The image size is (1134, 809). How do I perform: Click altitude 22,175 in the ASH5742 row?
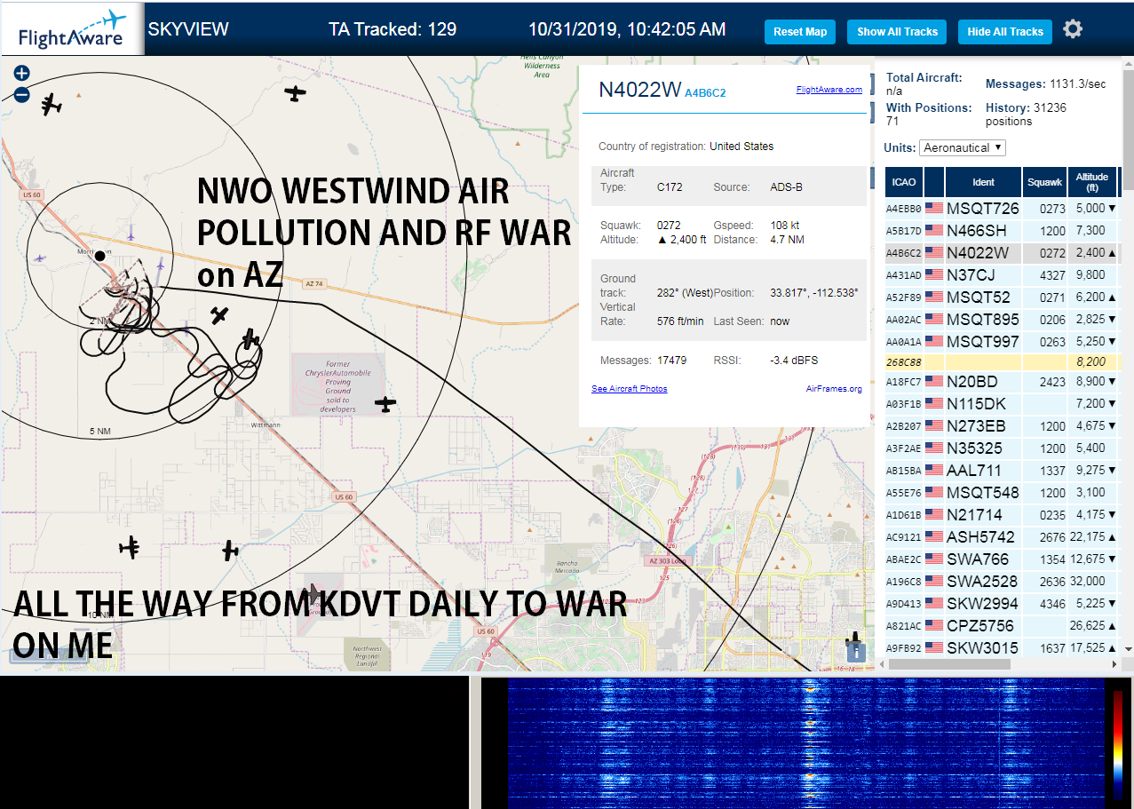[1088, 537]
